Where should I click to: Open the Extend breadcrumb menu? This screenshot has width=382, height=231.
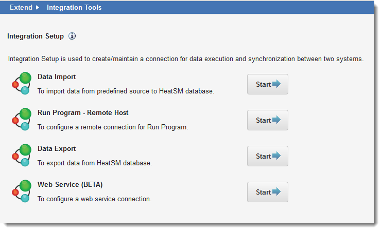tap(21, 7)
